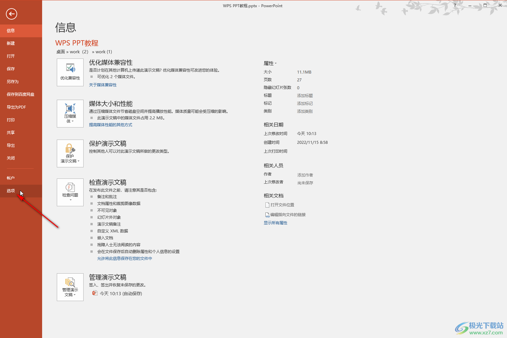Select the Info (信息) menu item
Image resolution: width=507 pixels, height=338 pixels.
pos(21,31)
